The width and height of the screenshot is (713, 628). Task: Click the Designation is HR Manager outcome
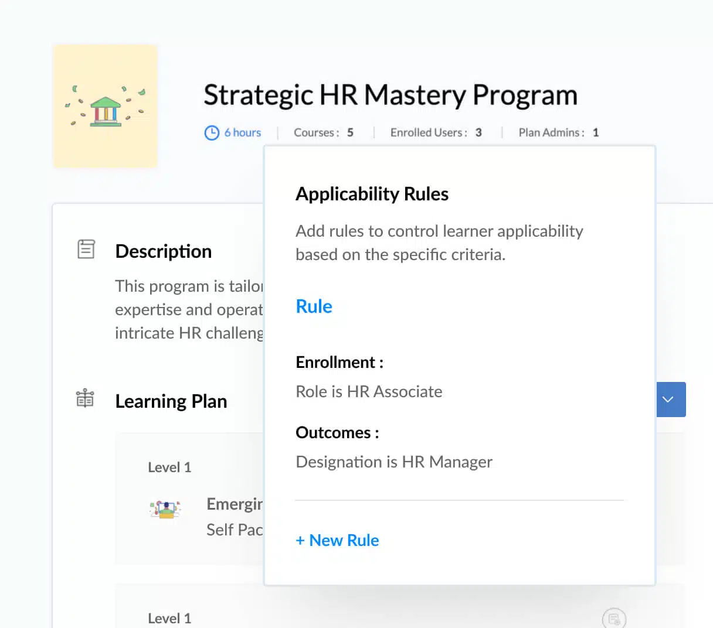(394, 462)
